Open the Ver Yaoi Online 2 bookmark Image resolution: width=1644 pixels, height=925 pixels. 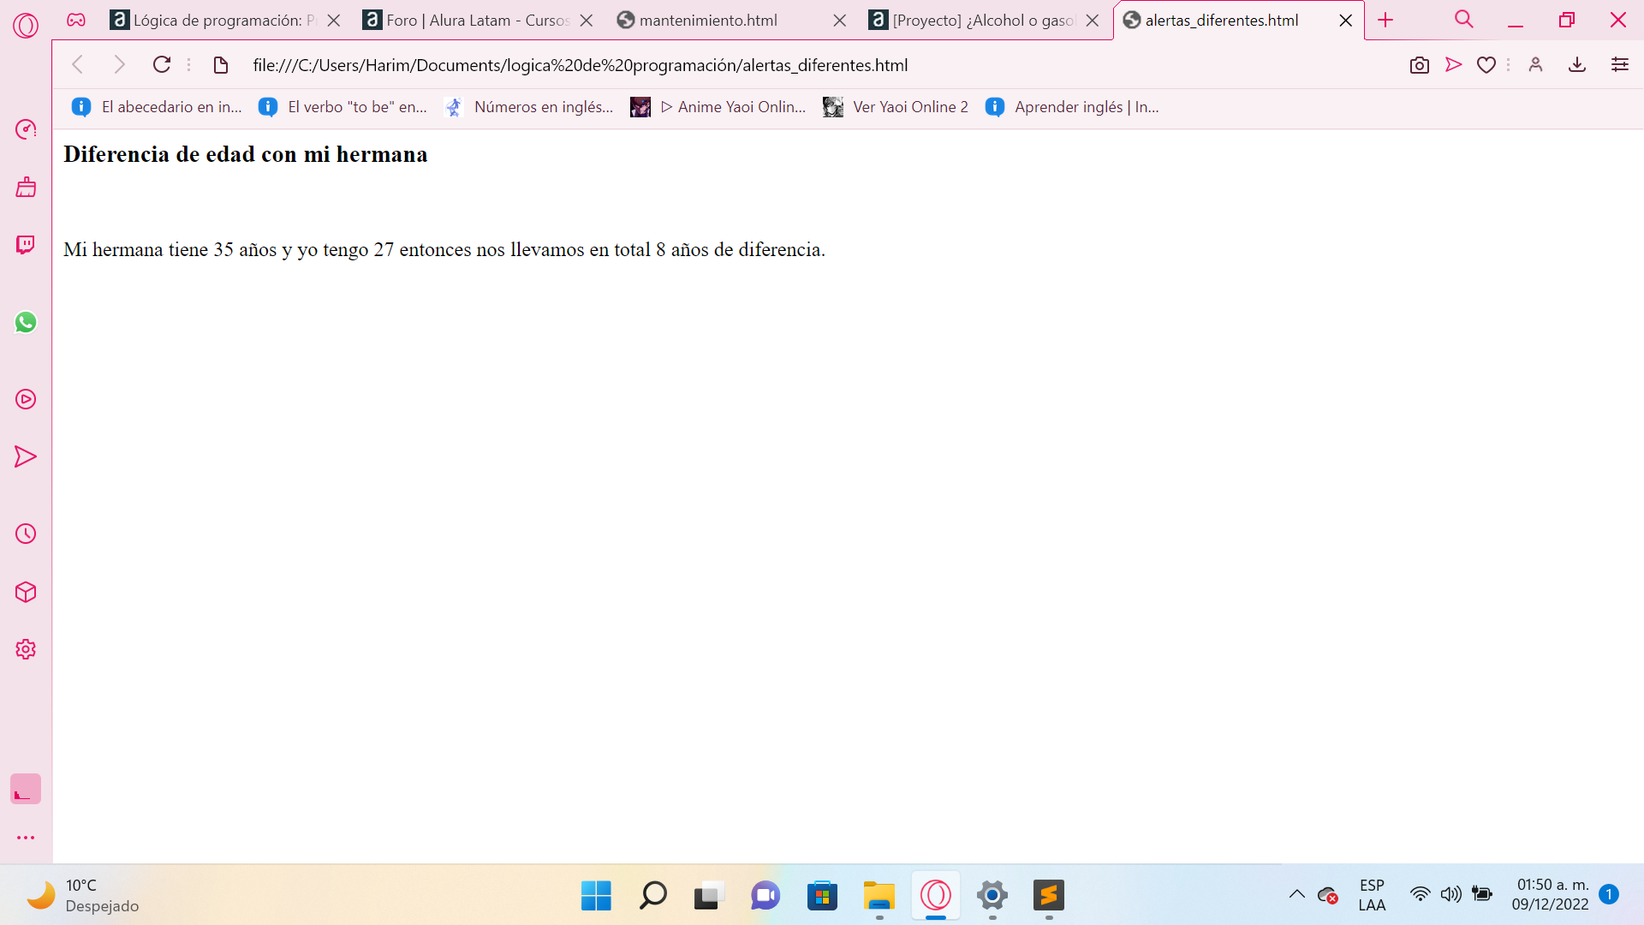pos(896,107)
